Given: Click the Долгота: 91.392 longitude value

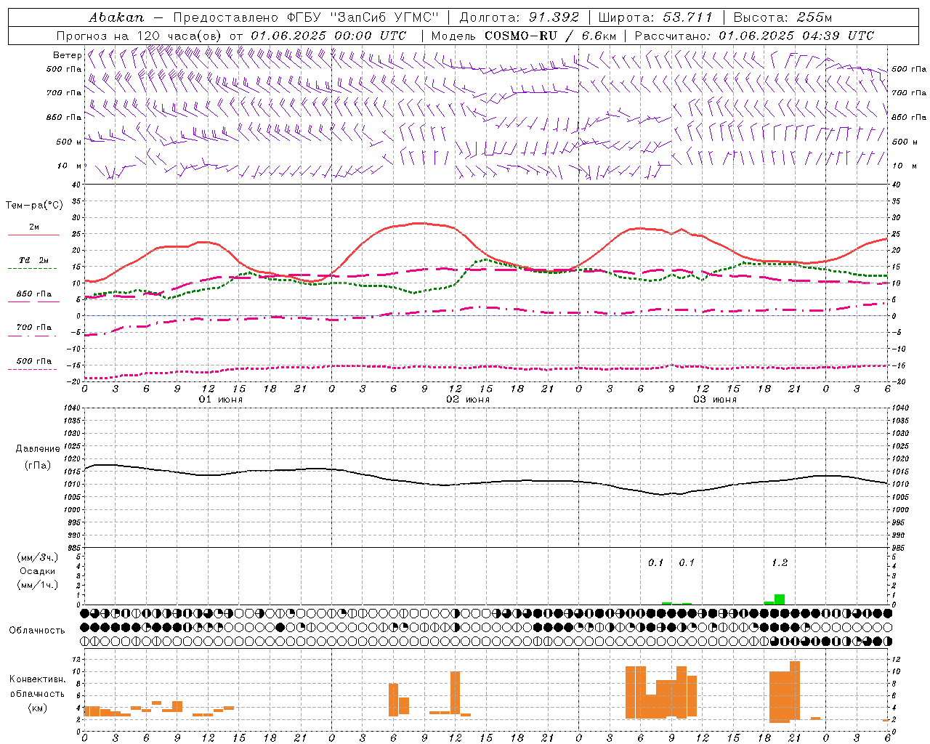Looking at the screenshot, I should coord(519,17).
